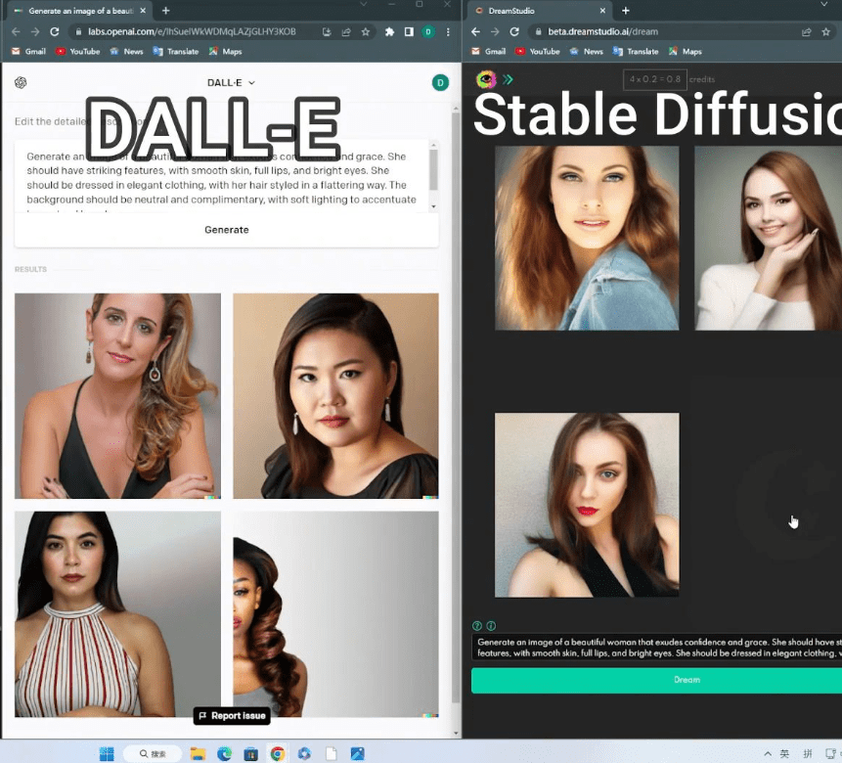
Task: Open the DALL-E result of the blonde woman with earrings
Action: [117, 396]
